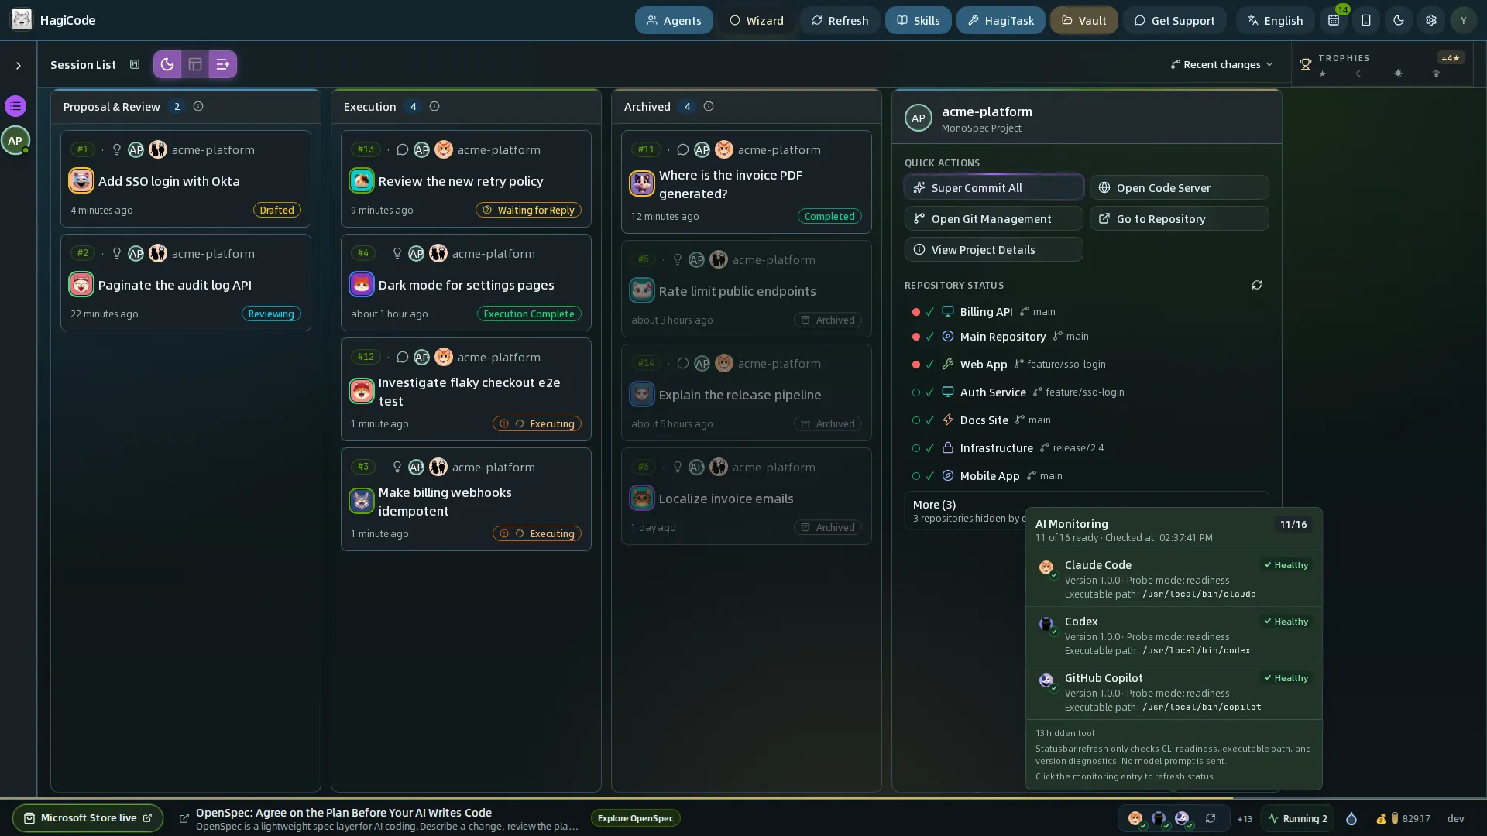1487x836 pixels.
Task: Open card Paginate the audit log API
Action: click(x=186, y=283)
